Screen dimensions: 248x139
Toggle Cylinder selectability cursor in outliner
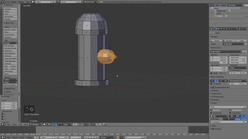click(244, 16)
